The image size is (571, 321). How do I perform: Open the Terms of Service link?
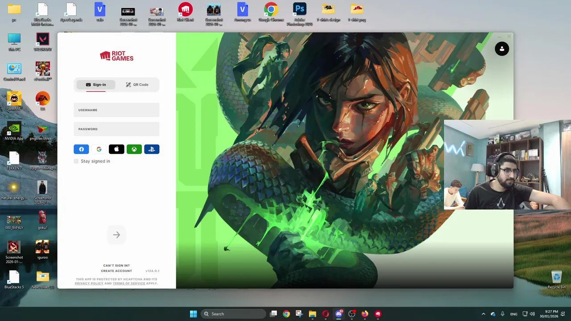[x=129, y=284]
